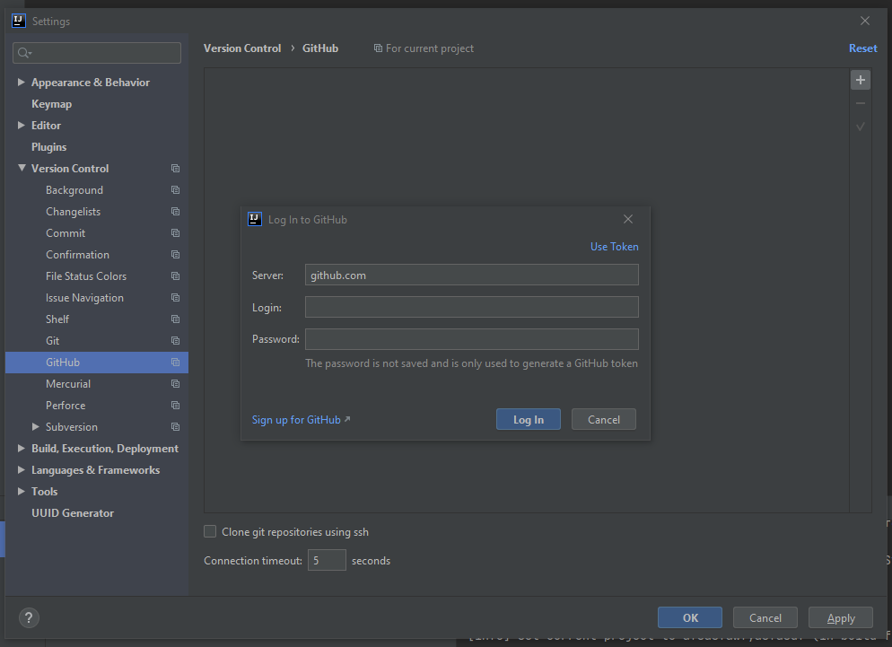The width and height of the screenshot is (892, 647).
Task: Click project-level icon next to Background
Action: (x=175, y=190)
